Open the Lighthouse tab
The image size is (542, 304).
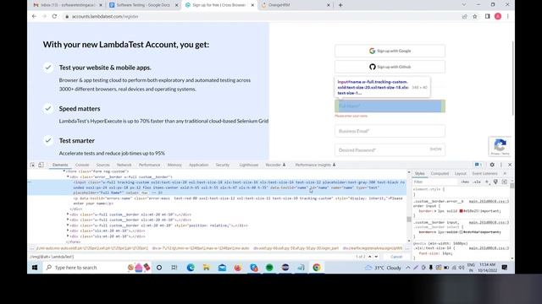point(249,165)
